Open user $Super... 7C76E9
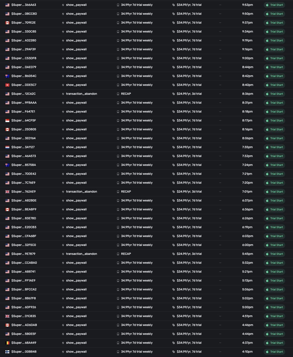Image resolution: width=293 pixels, height=357 pixels. 24,183
